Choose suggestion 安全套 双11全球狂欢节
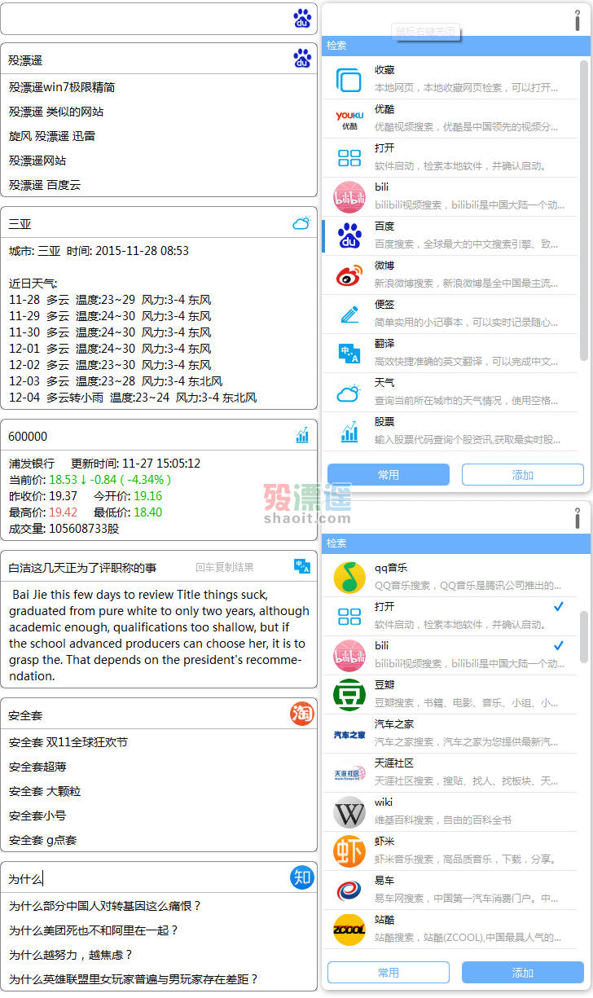The height and width of the screenshot is (998, 593). (x=68, y=742)
